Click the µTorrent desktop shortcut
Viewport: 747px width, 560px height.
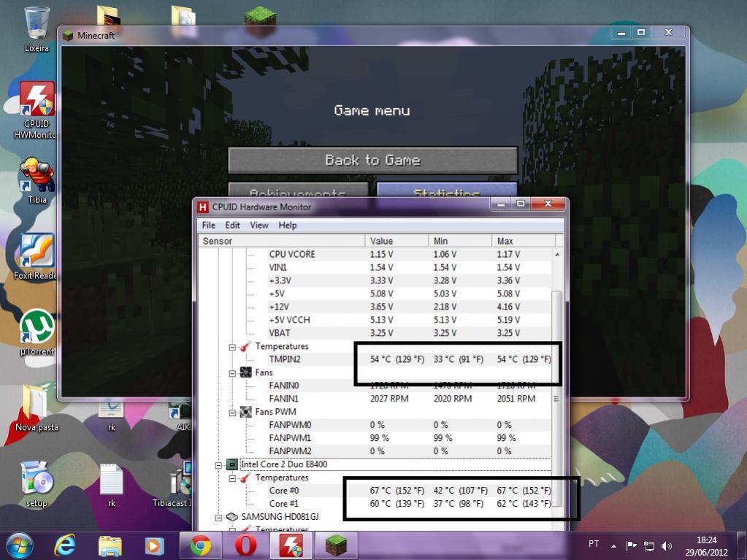(37, 332)
